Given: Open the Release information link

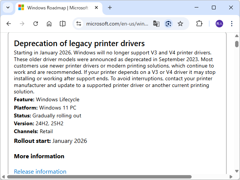Looking at the screenshot, I should coord(40,172).
